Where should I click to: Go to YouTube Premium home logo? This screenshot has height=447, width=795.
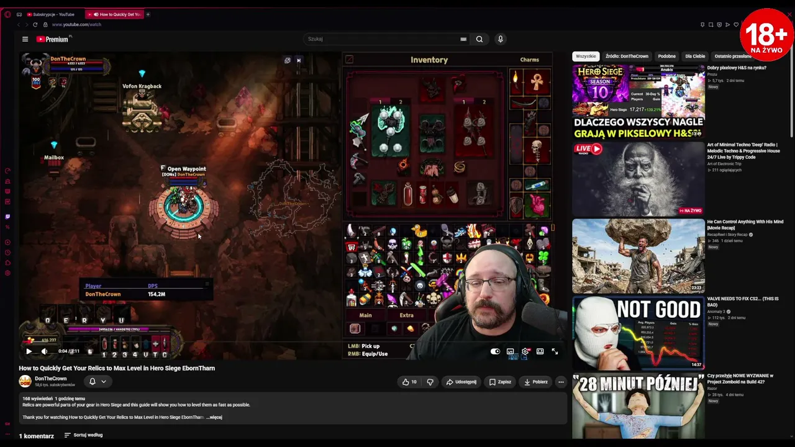(x=52, y=39)
